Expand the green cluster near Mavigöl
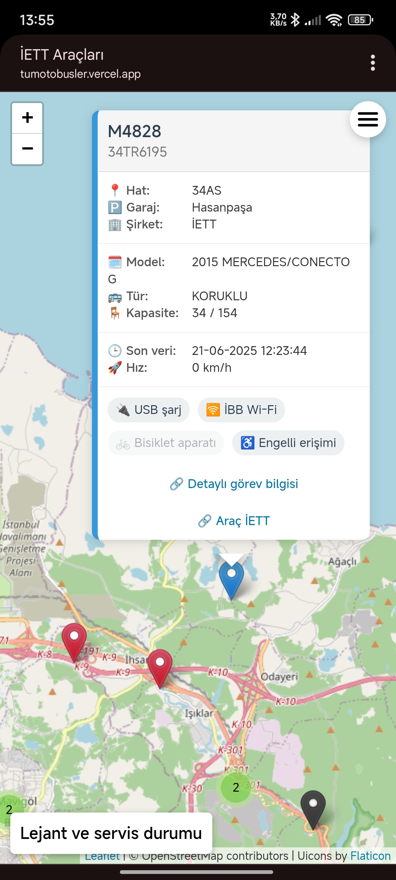The height and width of the screenshot is (880, 396). tap(9, 809)
